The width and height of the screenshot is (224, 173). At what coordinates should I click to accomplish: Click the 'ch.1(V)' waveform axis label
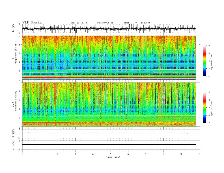(x=14, y=29)
